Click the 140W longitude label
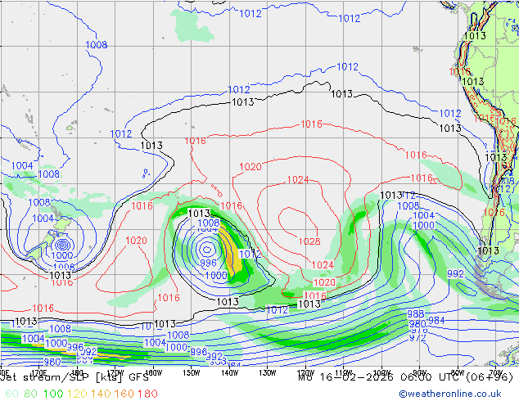The width and height of the screenshot is (519, 401). [229, 373]
